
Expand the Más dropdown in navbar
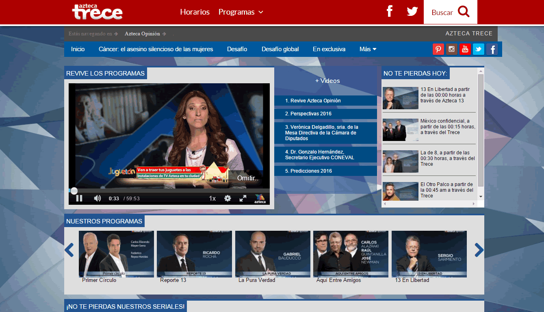[x=368, y=49]
